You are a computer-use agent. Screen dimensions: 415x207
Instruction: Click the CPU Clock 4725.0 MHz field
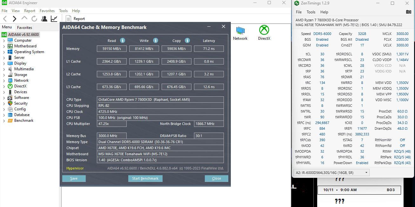160,112
